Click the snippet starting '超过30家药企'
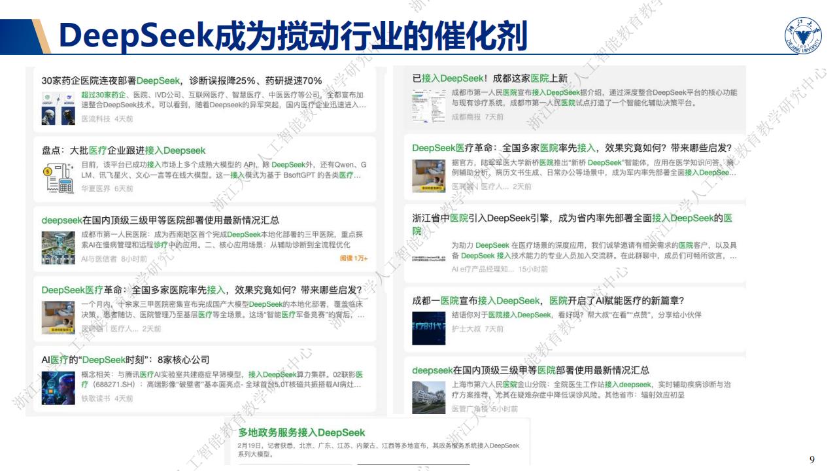The height and width of the screenshot is (471, 837). point(223,99)
